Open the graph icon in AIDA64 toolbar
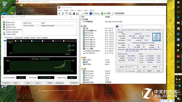The image size is (182, 102). [78, 13]
